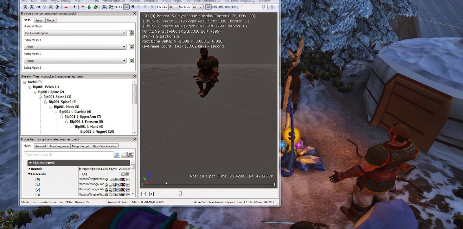Set playback speed to 100
Image resolution: width=463 pixels, height=229 pixels.
pyautogui.click(x=208, y=7)
